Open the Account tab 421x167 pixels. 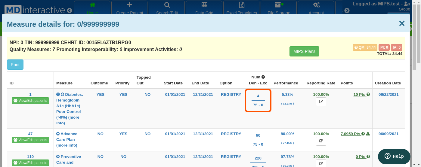316,8
